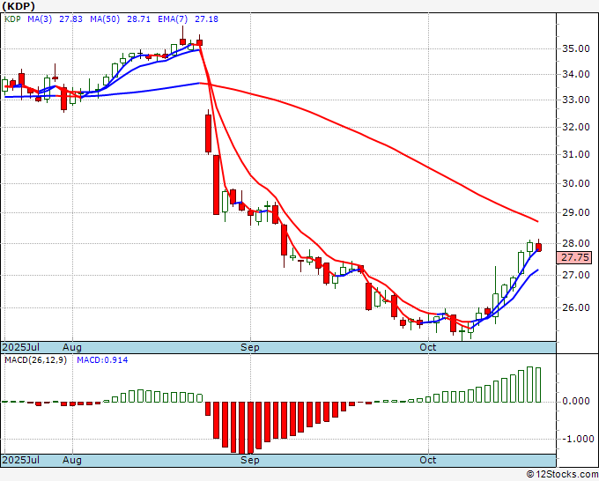Click the Sep label on price chart axis
The image size is (599, 481).
click(250, 347)
